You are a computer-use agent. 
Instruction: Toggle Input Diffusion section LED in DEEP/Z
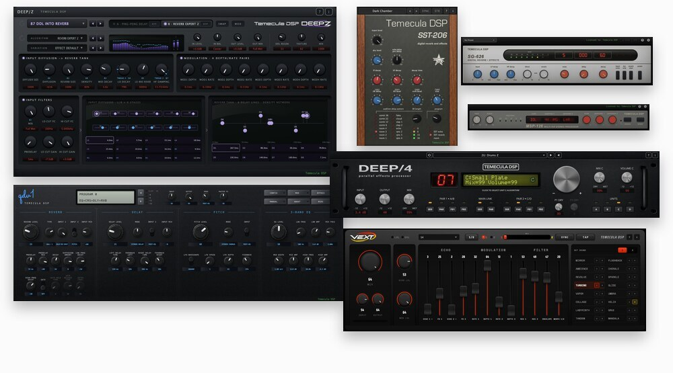23,58
